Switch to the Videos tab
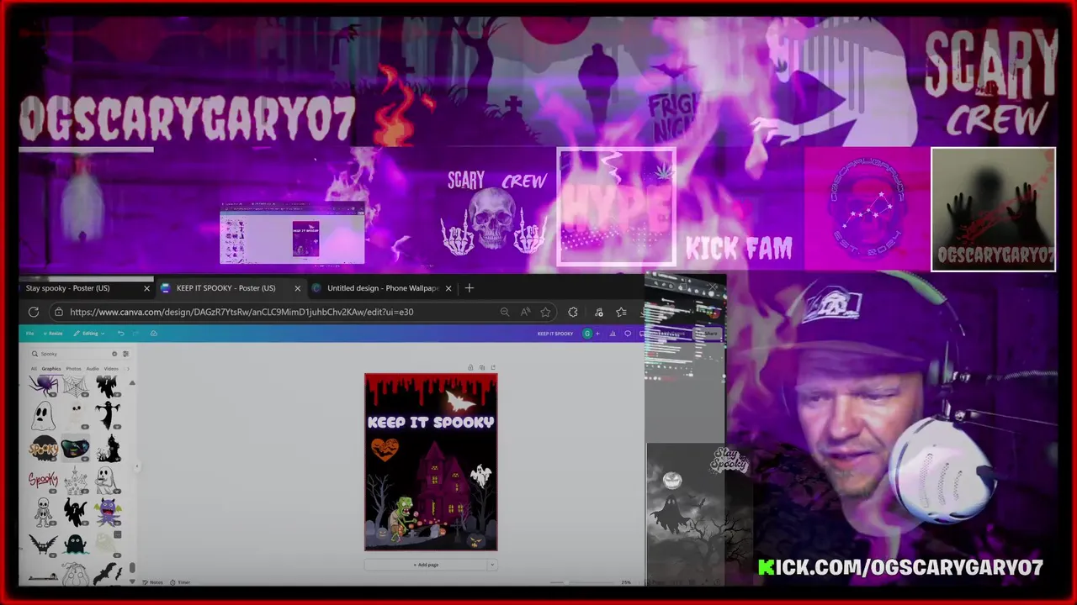This screenshot has height=605, width=1077. [x=111, y=369]
